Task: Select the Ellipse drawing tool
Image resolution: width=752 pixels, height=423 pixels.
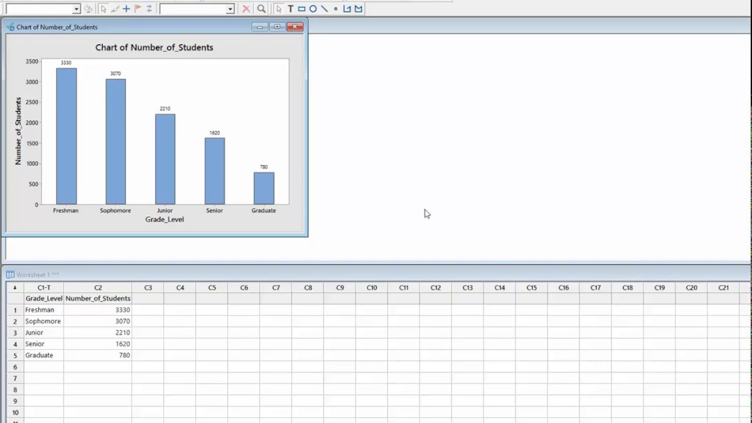Action: [x=313, y=9]
